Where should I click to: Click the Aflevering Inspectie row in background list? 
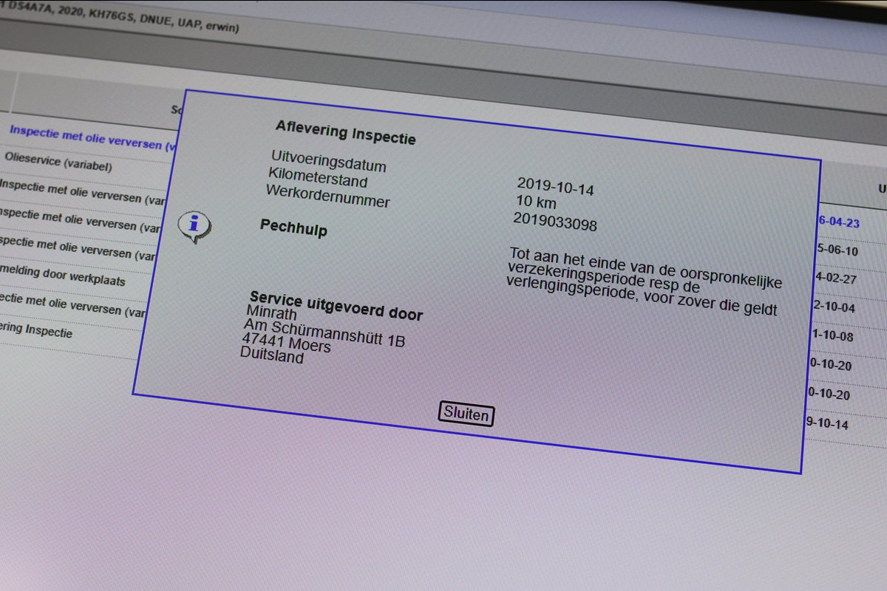coord(35,330)
